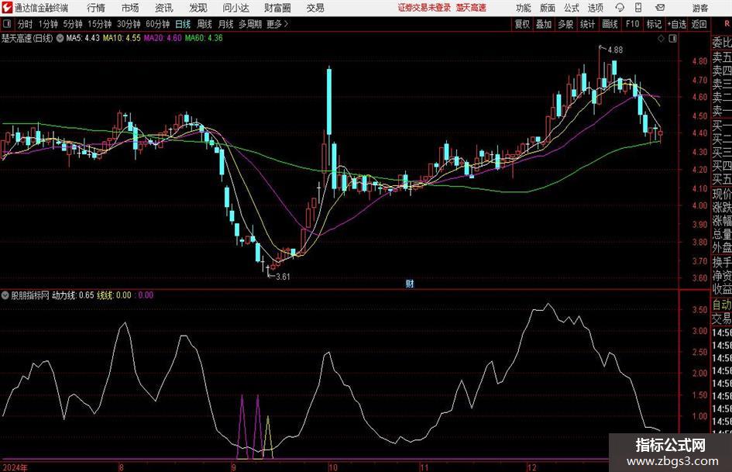
Task: Click the MA10: 4.55 value label
Action: (x=122, y=38)
